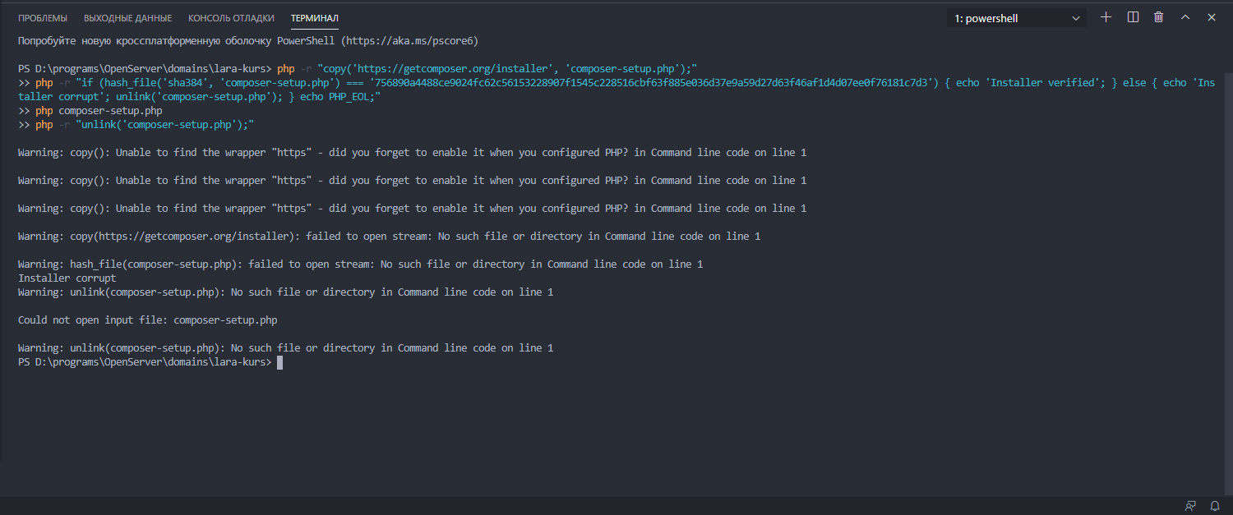This screenshot has width=1233, height=515.
Task: Kill terminal using the trash icon
Action: tap(1158, 17)
